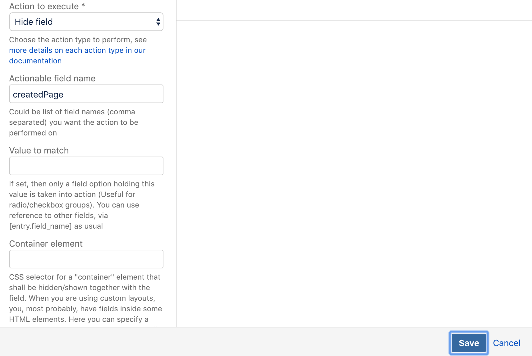Focus the Container element input

(x=86, y=259)
